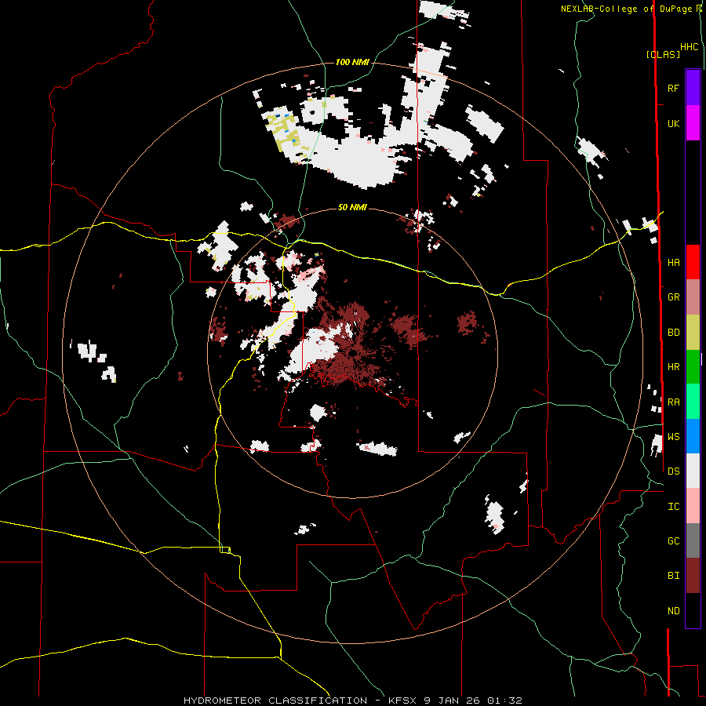The image size is (706, 706).
Task: Click the 'DS' legend label
Action: (x=673, y=471)
